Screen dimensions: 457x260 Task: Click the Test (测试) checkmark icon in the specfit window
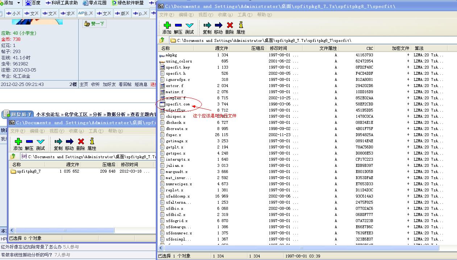coord(189,25)
